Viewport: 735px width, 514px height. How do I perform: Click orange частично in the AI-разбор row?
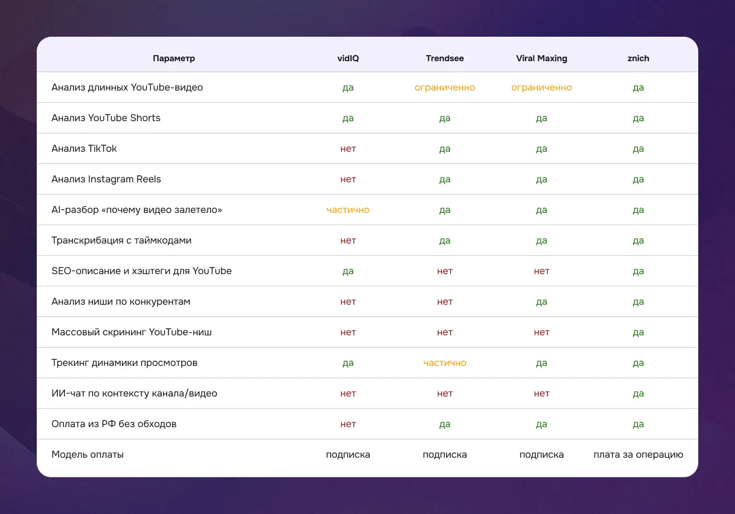click(x=348, y=210)
